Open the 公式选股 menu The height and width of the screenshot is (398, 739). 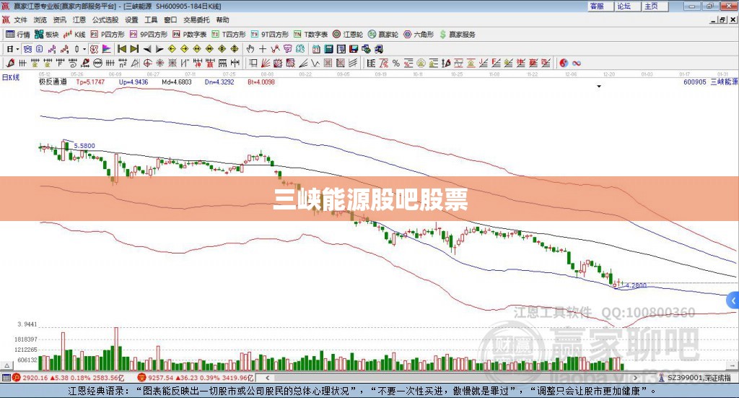105,20
